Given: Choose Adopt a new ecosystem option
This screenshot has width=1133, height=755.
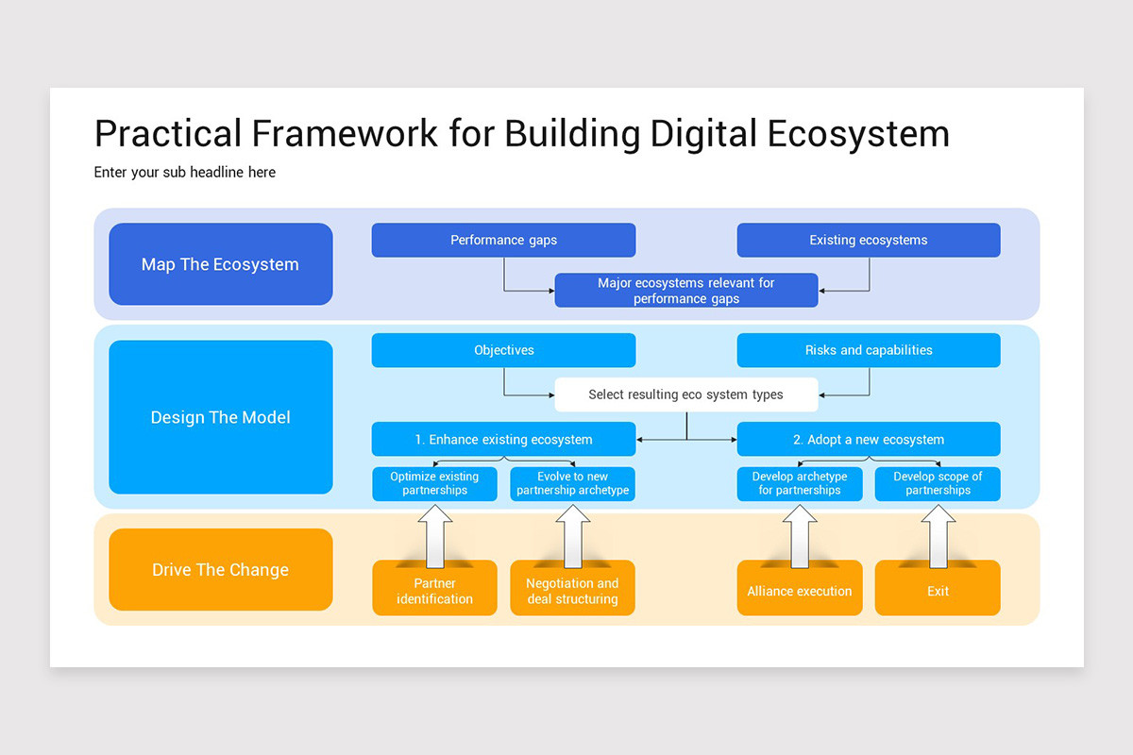Looking at the screenshot, I should tap(868, 439).
